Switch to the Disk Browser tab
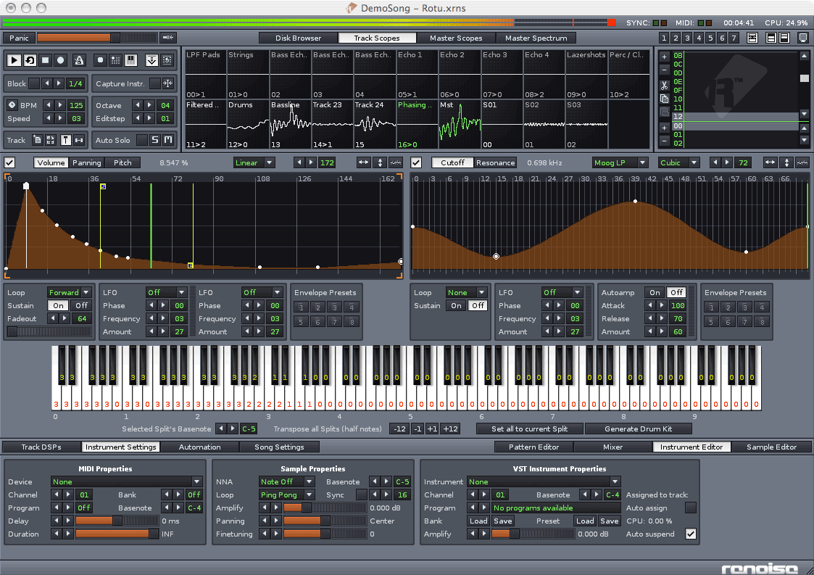Viewport: 814px width, 575px height. pyautogui.click(x=298, y=38)
